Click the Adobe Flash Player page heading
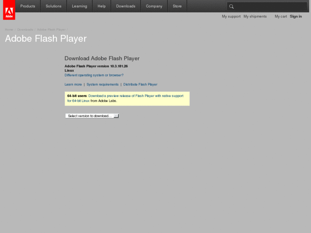This screenshot has height=233, width=311. coord(46,38)
